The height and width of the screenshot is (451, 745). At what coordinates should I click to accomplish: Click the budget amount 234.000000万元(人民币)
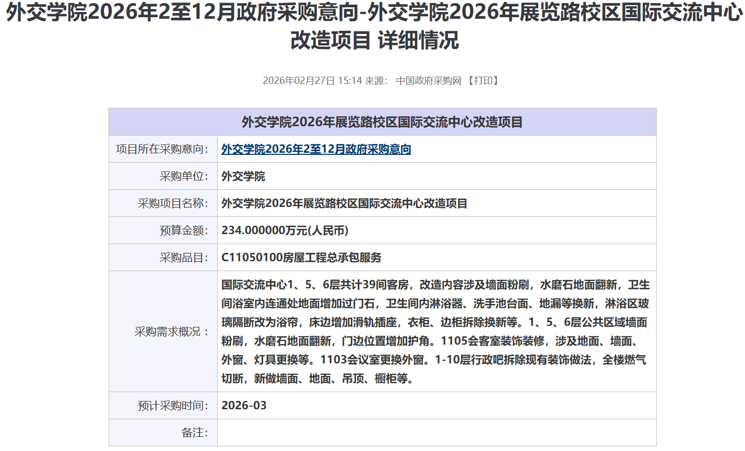click(285, 230)
